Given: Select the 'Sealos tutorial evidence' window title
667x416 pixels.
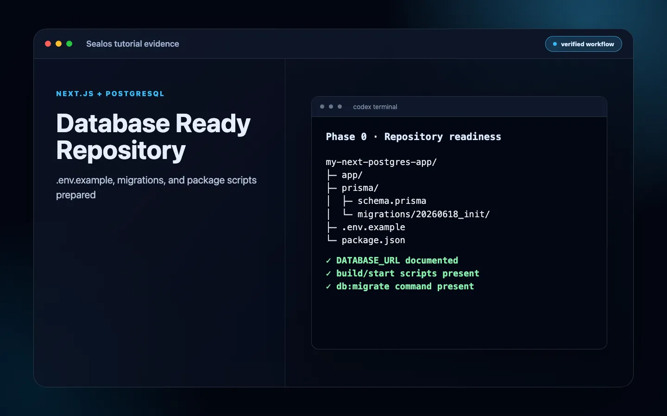Looking at the screenshot, I should point(132,44).
